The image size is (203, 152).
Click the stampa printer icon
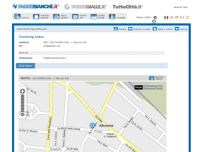pyautogui.click(x=116, y=29)
